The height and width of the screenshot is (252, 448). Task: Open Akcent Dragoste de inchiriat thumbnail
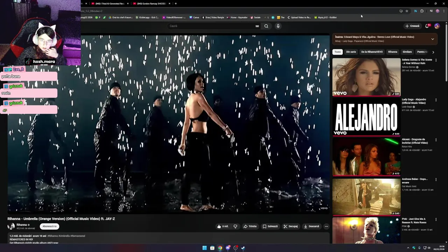pos(366,157)
